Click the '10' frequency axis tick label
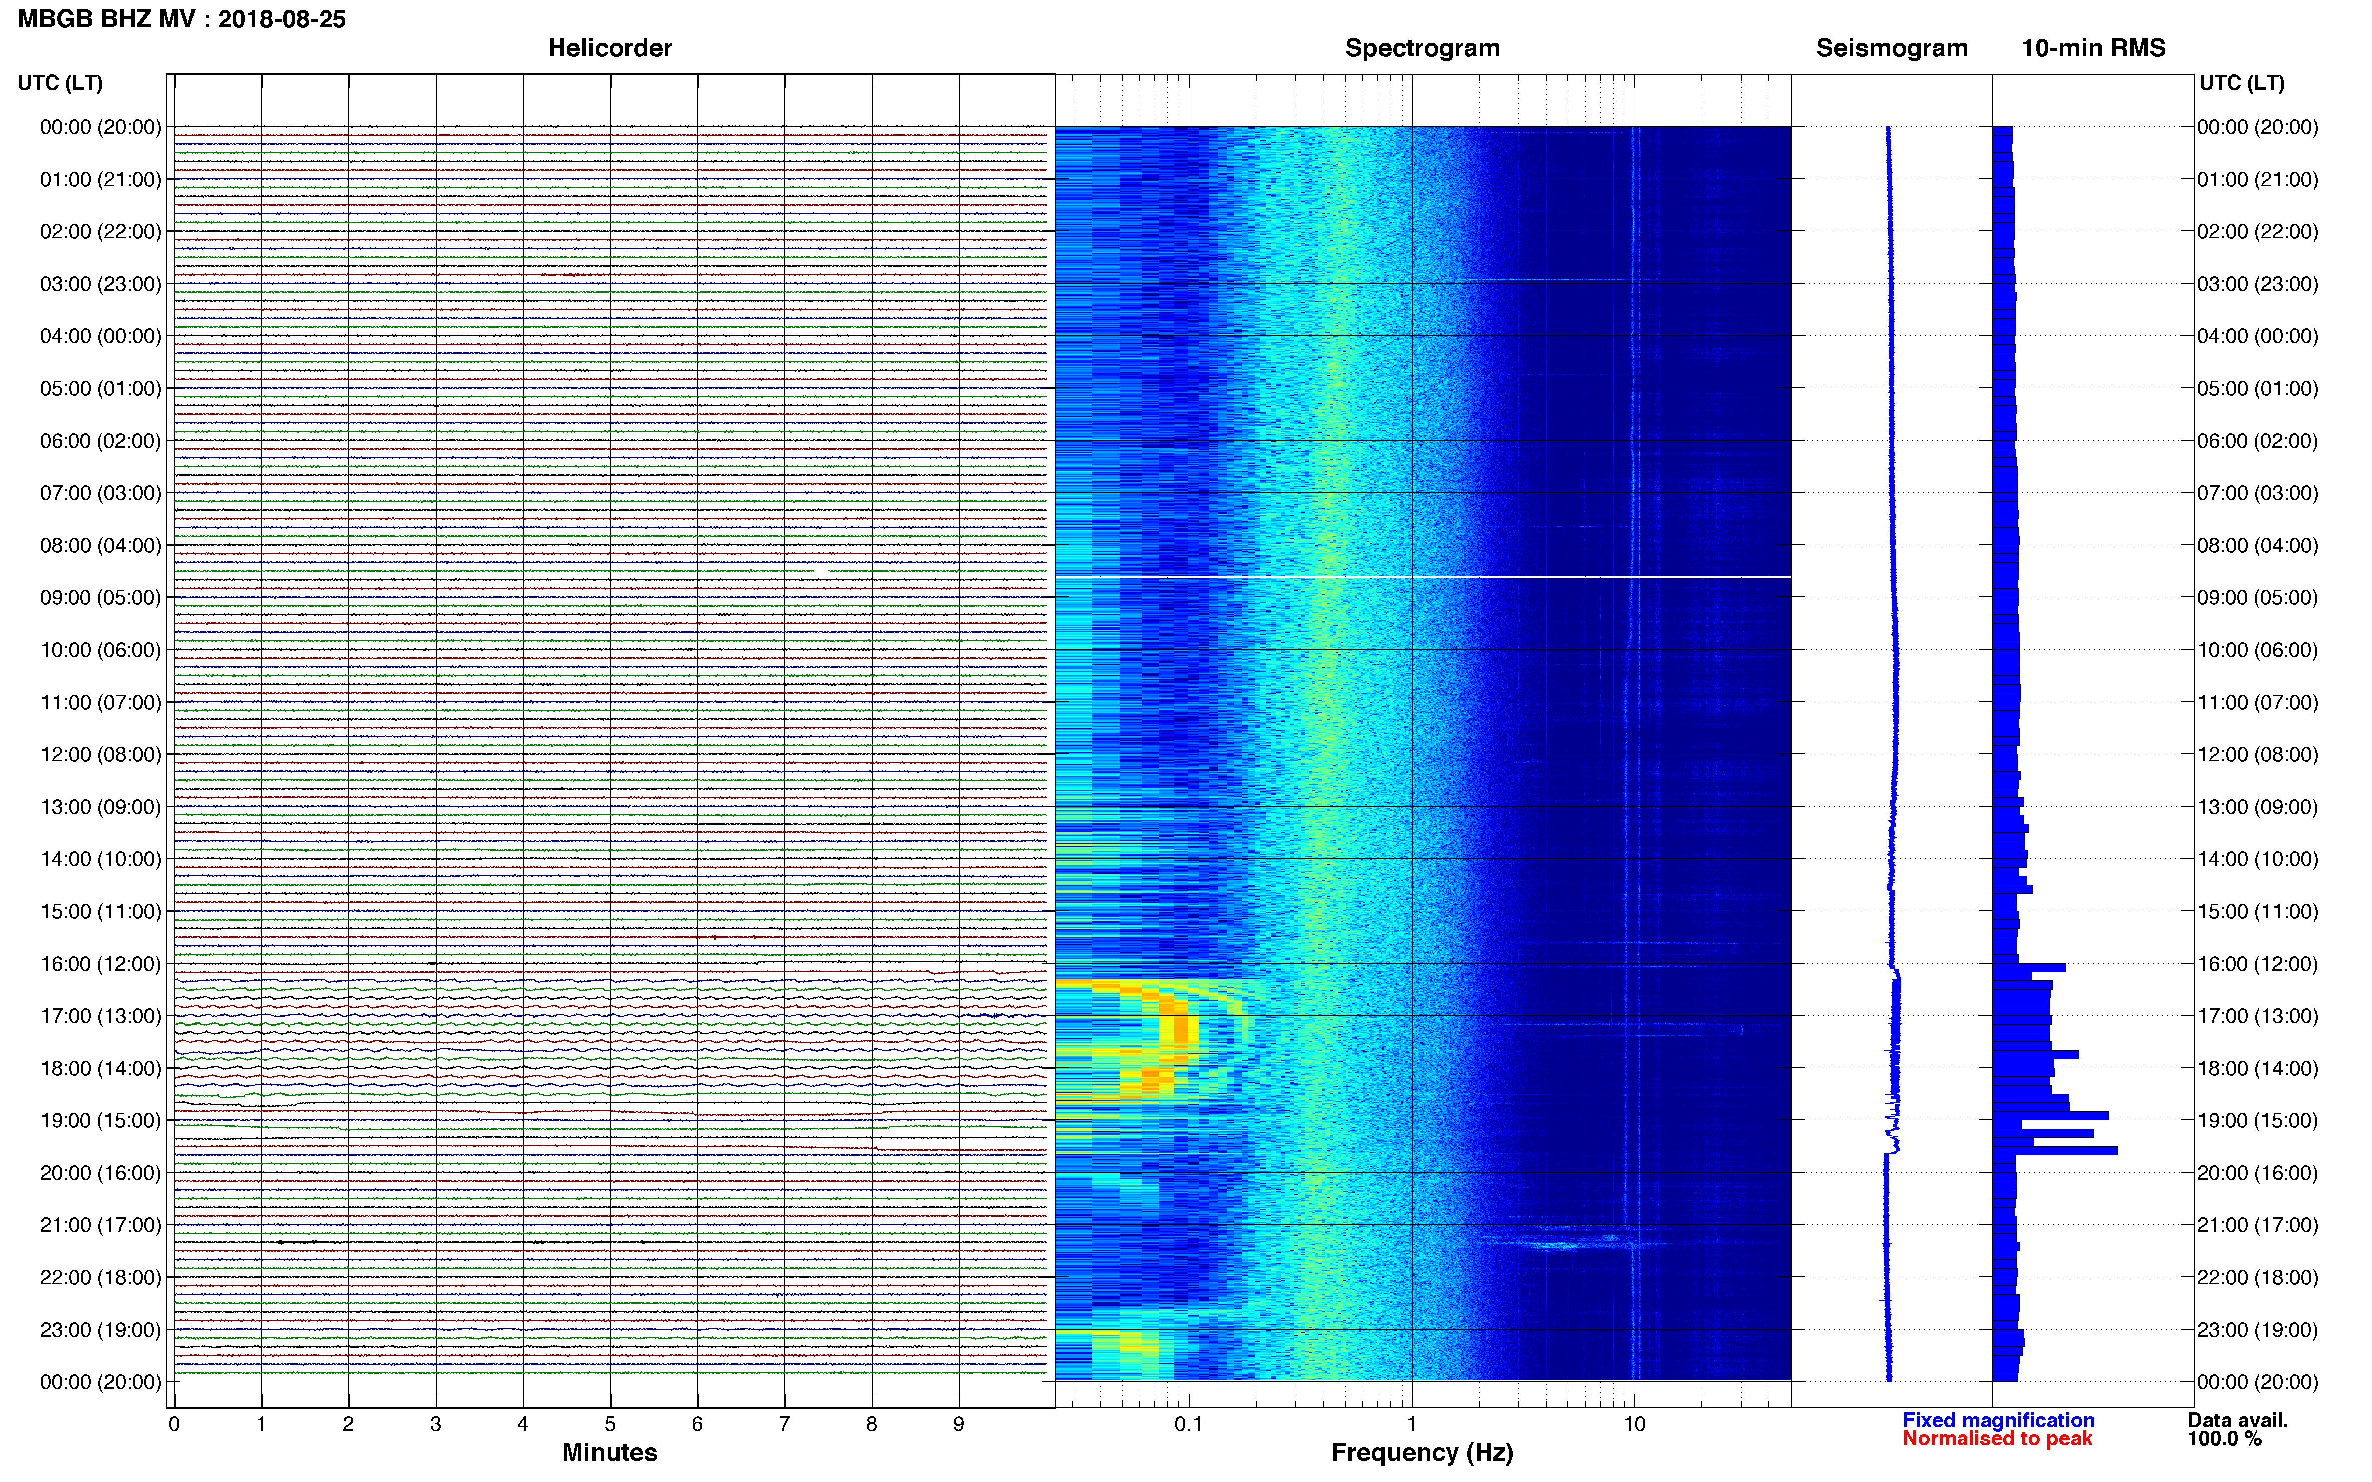 click(x=1634, y=1424)
